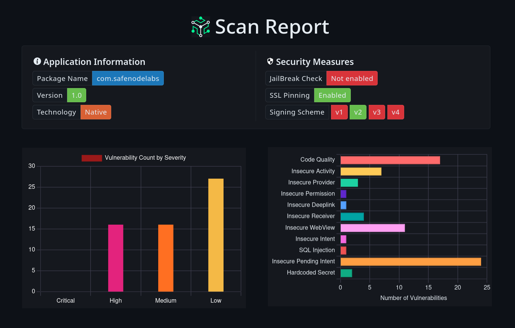Image resolution: width=515 pixels, height=328 pixels.
Task: Click the Code Quality bar
Action: (x=390, y=160)
